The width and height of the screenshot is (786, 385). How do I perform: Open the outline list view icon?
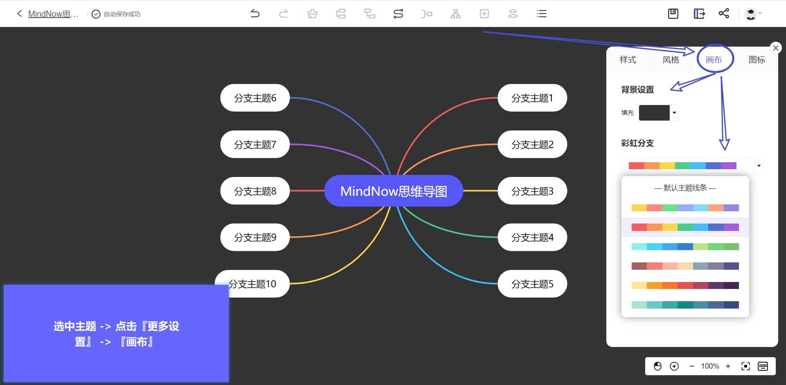542,13
